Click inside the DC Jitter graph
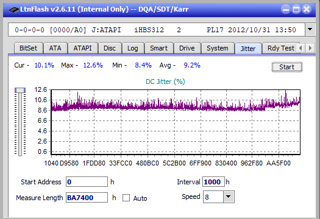Screen dimensions: 320x219 176,122
